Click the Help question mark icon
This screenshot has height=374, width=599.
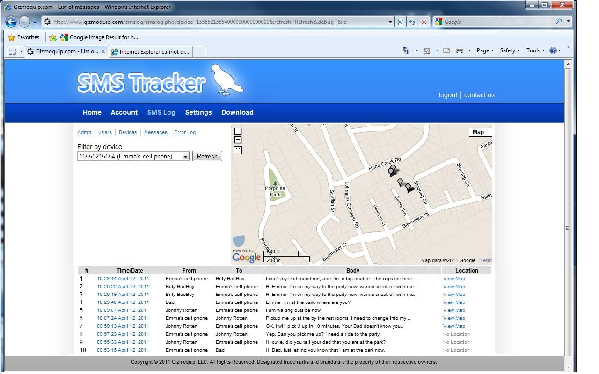tap(553, 50)
